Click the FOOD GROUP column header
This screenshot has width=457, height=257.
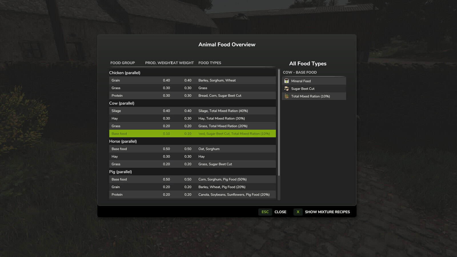(x=122, y=63)
